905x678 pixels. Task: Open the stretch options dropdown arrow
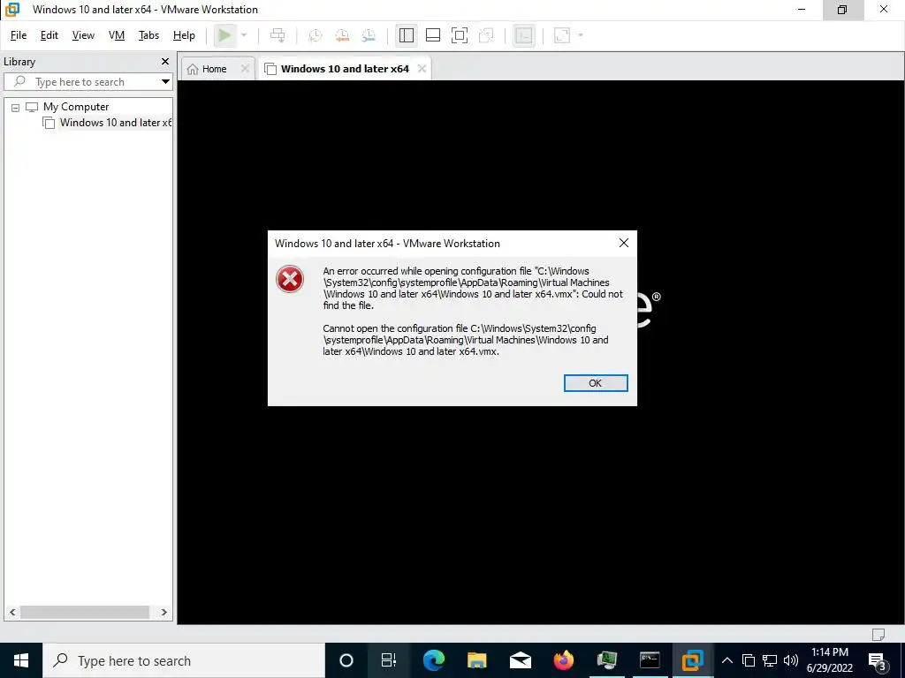click(581, 35)
